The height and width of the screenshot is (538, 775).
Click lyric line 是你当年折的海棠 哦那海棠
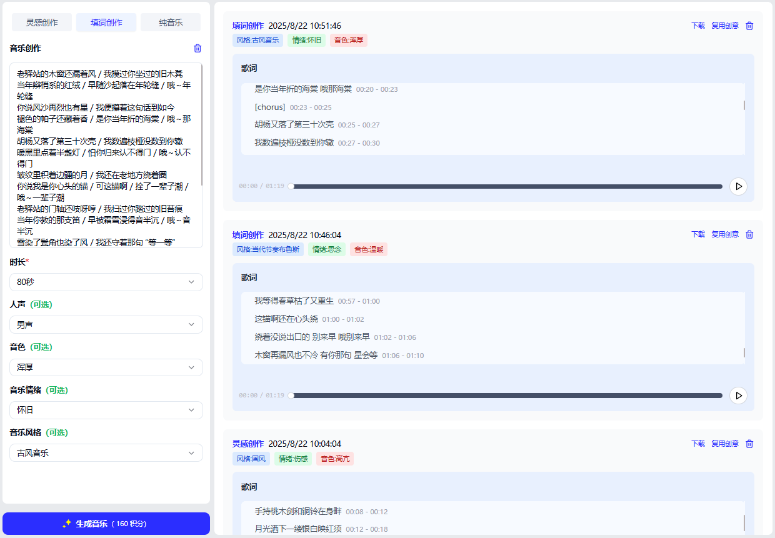click(303, 89)
